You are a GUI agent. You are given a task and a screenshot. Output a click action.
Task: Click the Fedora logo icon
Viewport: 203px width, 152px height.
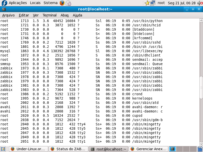click(x=4, y=3)
